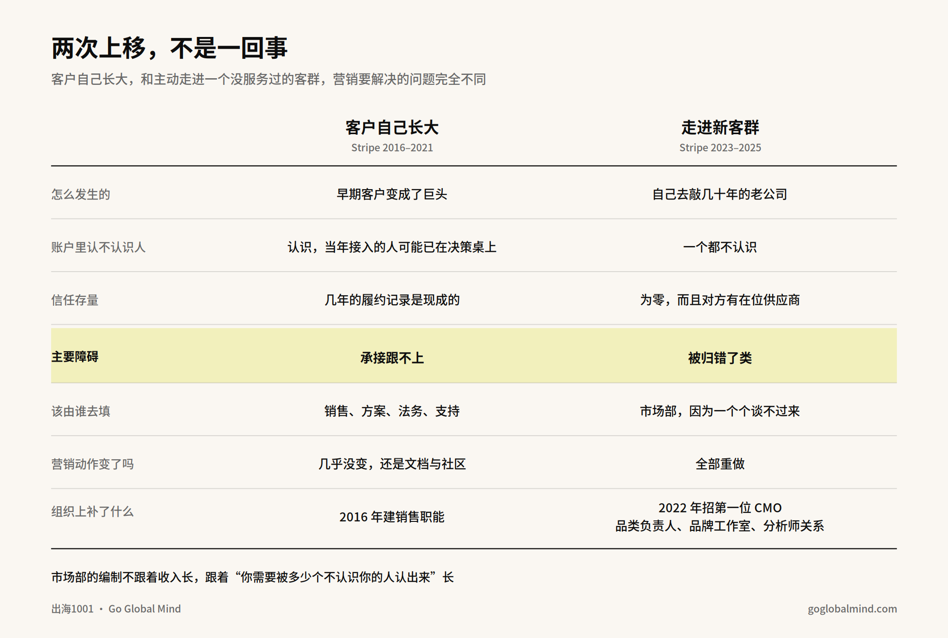Image resolution: width=948 pixels, height=638 pixels.
Task: Click the cell 2016 年建销售职能
Action: click(392, 517)
